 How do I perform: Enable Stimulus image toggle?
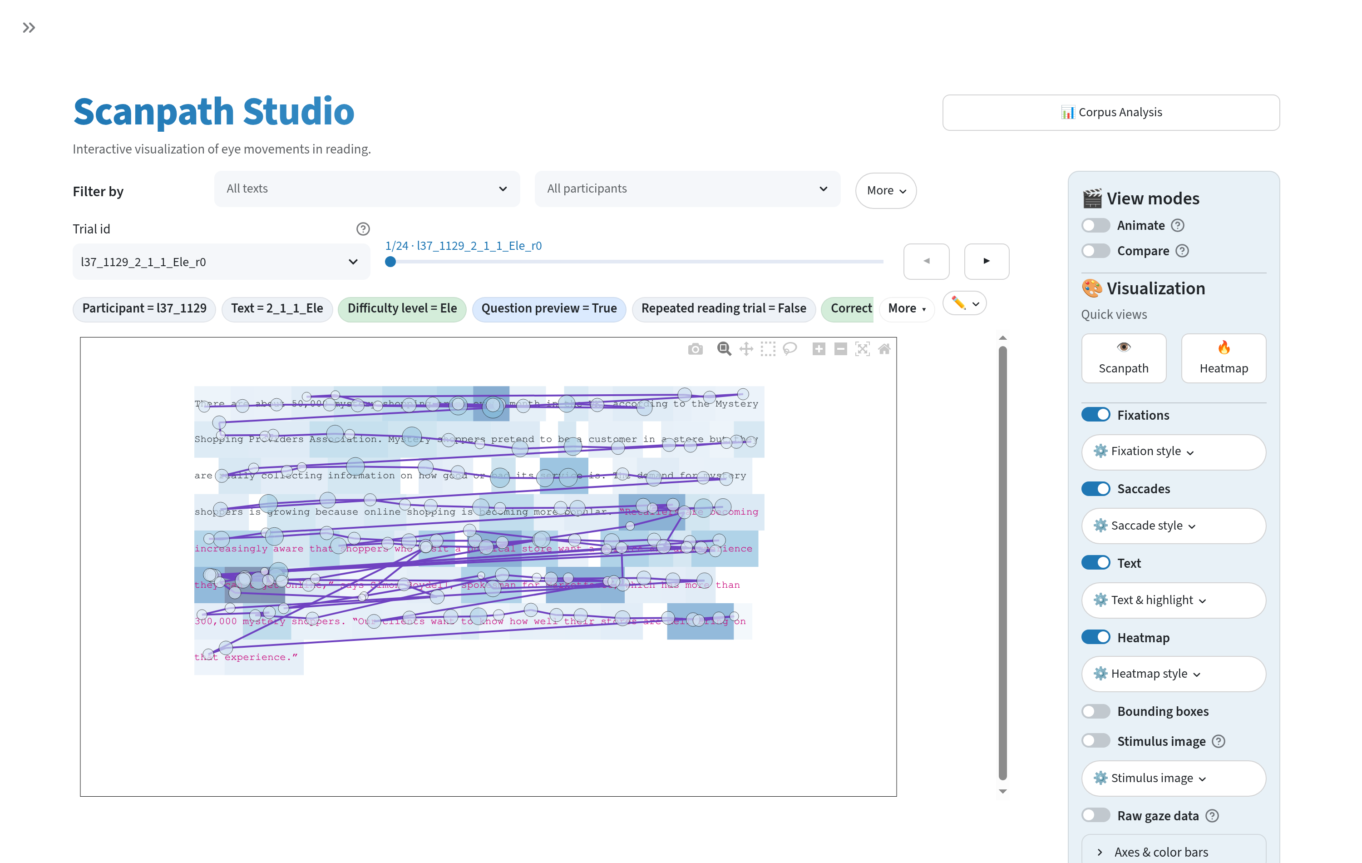[1096, 741]
